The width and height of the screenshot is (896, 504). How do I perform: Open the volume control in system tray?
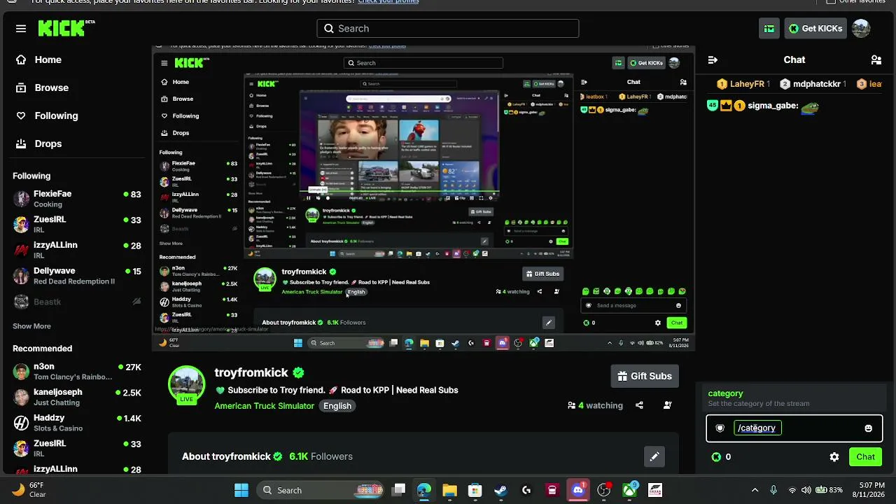[806, 490]
